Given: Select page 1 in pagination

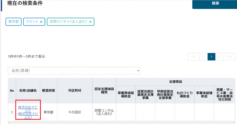Looking at the screenshot, I should 211,57.
